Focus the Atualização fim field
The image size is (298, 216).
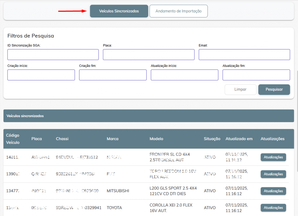pos(256,75)
